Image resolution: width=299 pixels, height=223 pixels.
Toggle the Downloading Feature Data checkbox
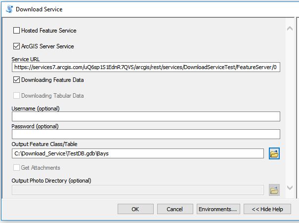(x=16, y=79)
